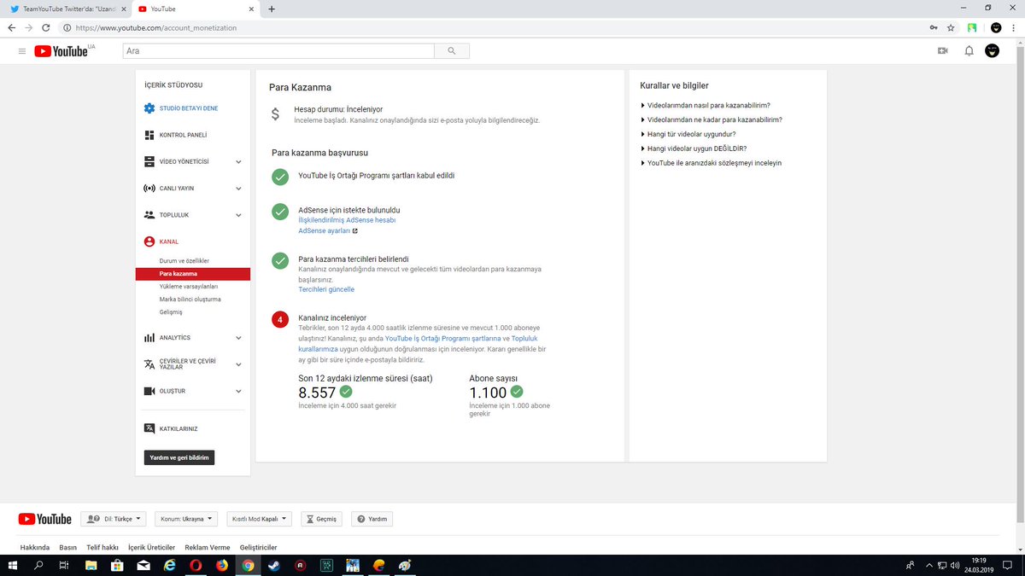Image resolution: width=1025 pixels, height=576 pixels.
Task: Click the Katkılarınız translate icon
Action: (x=149, y=428)
